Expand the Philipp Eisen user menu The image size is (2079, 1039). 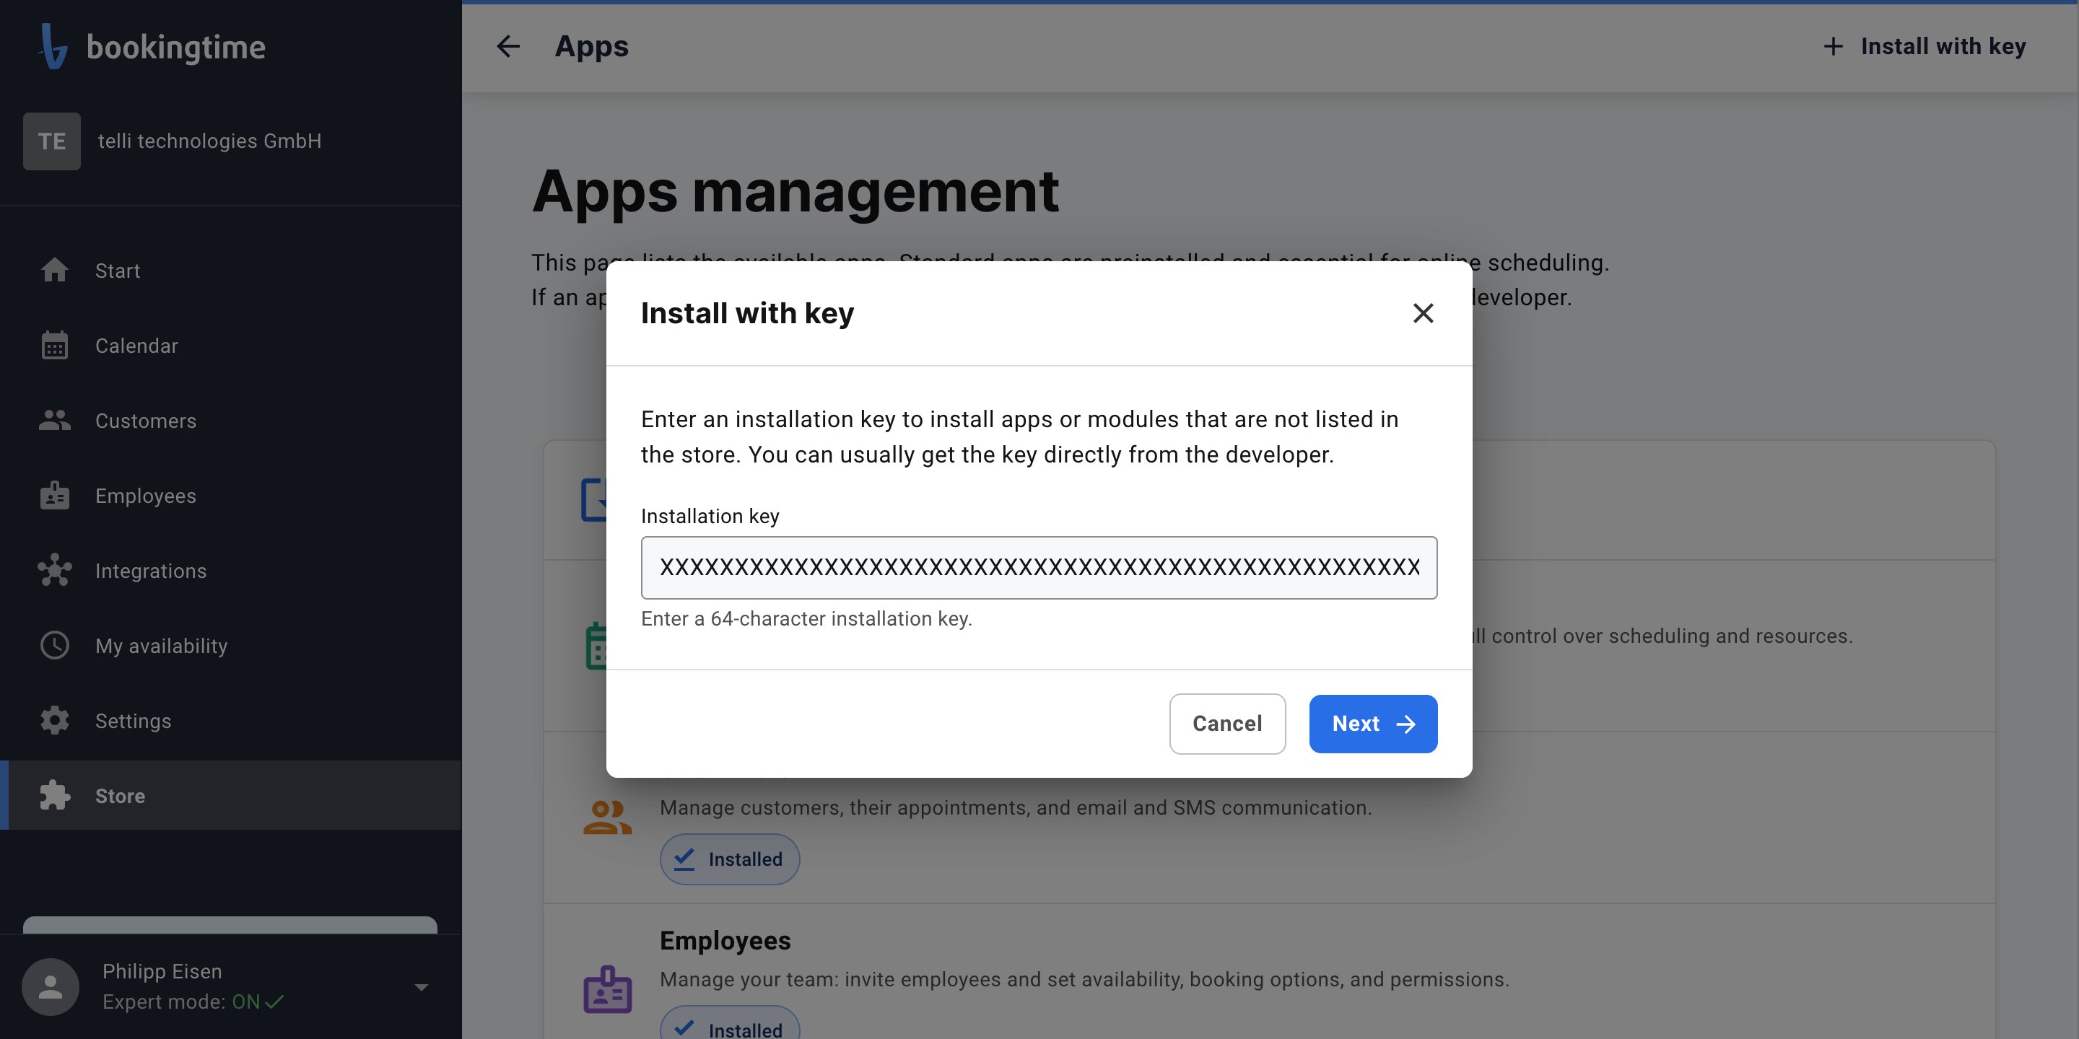pyautogui.click(x=422, y=987)
